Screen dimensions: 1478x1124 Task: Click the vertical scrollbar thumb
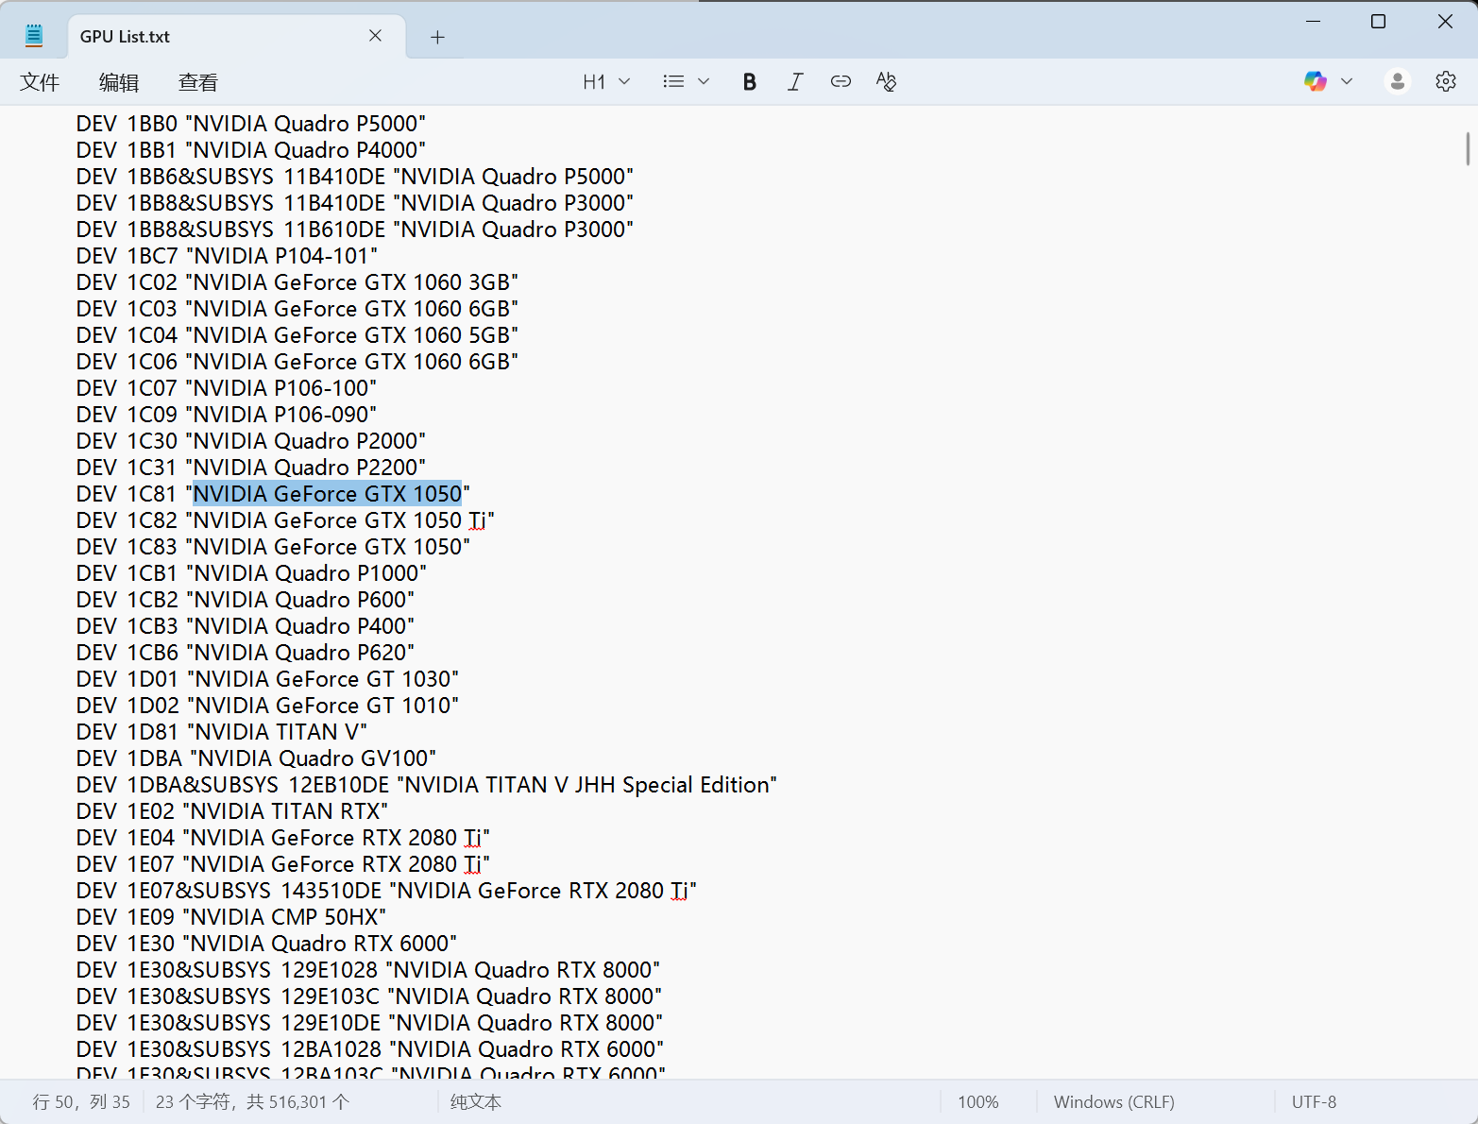1468,149
